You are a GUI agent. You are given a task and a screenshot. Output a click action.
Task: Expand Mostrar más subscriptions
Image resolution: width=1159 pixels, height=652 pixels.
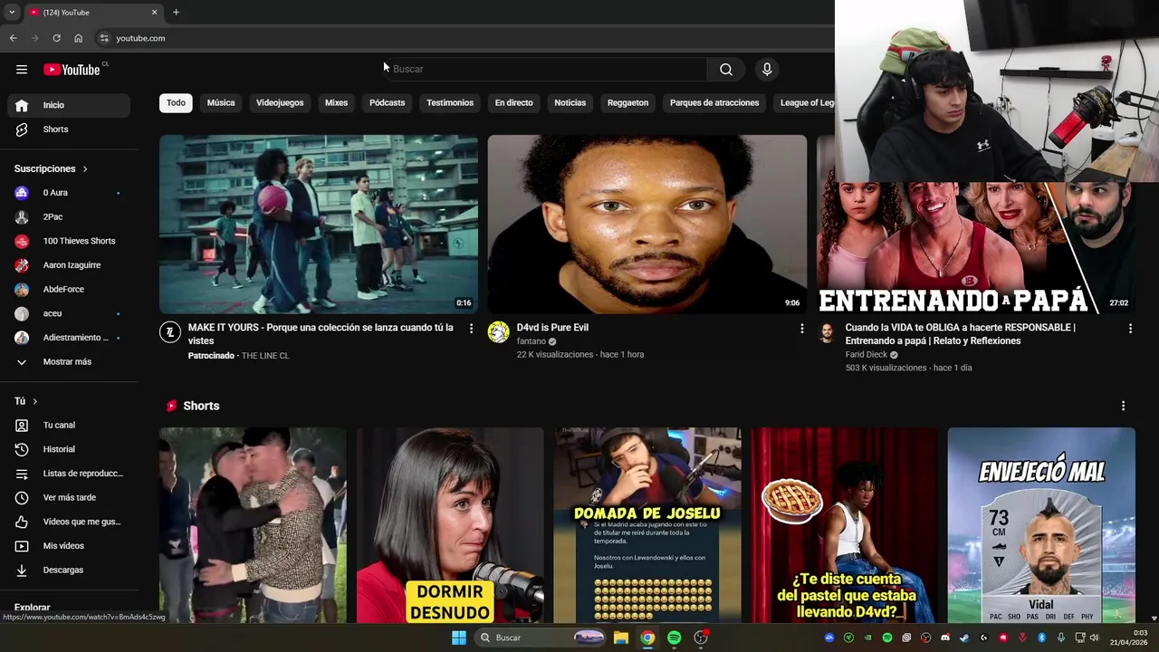(x=69, y=362)
